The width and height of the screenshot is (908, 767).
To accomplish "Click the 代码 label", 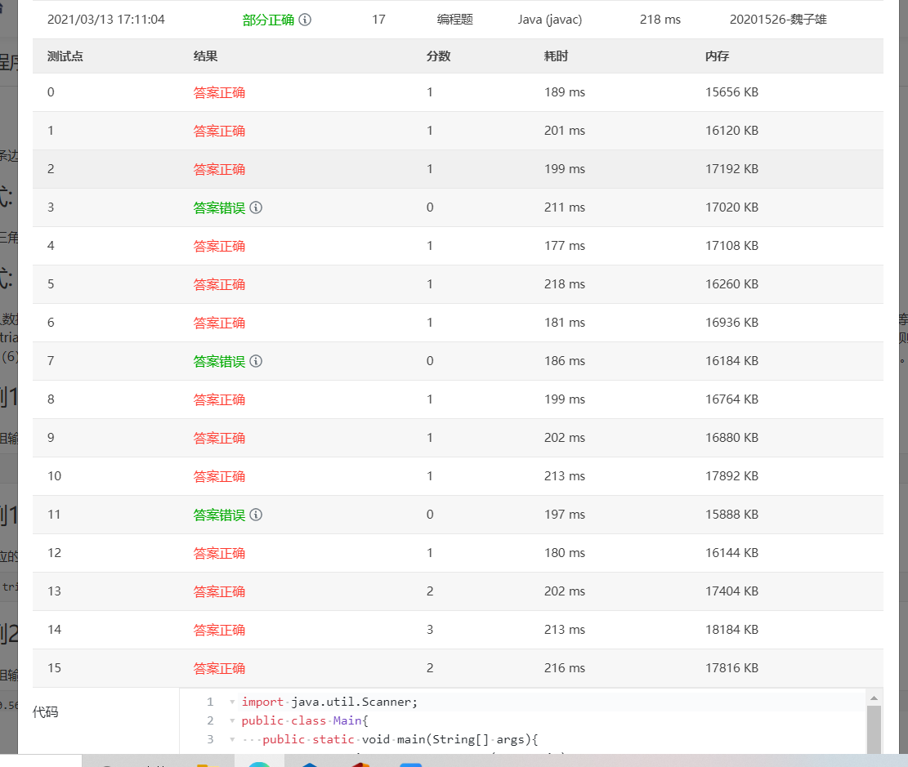I will coord(45,712).
